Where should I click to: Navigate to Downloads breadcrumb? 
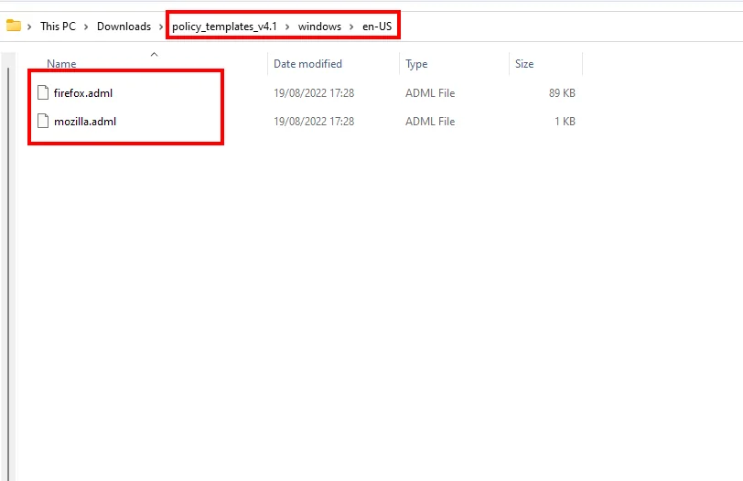click(124, 27)
